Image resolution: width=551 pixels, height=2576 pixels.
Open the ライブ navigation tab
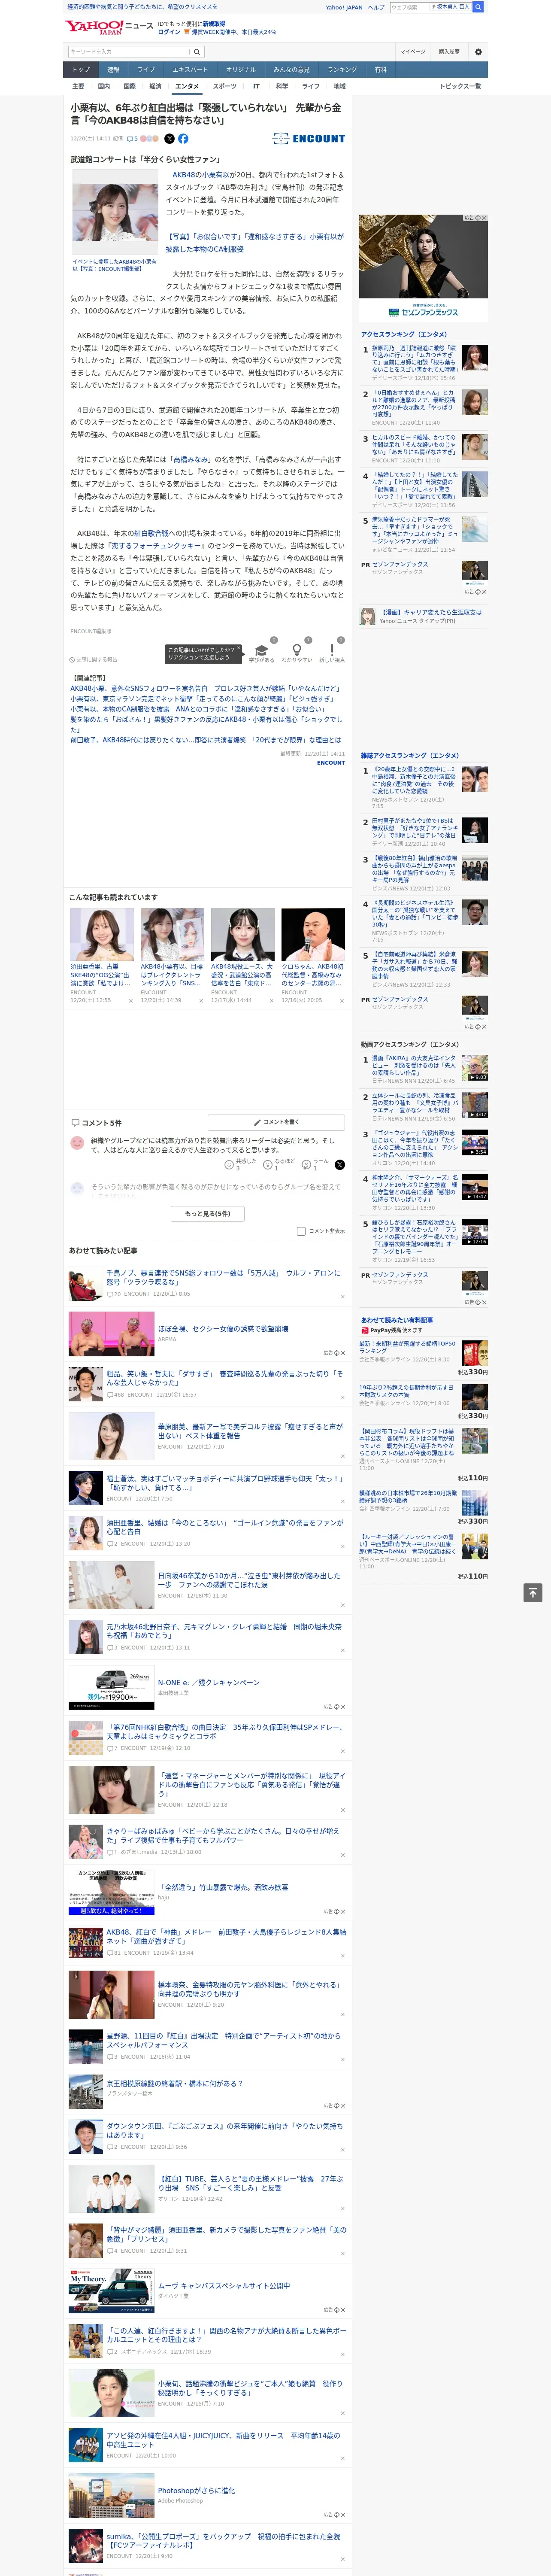pos(146,69)
